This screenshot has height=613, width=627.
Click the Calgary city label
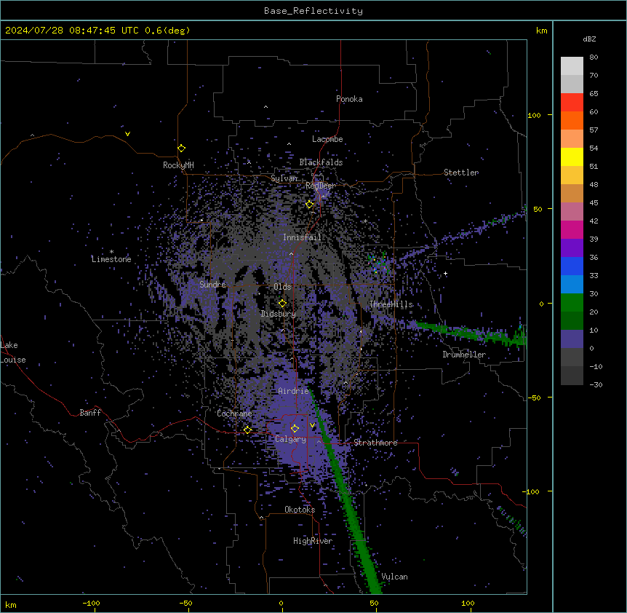[290, 439]
